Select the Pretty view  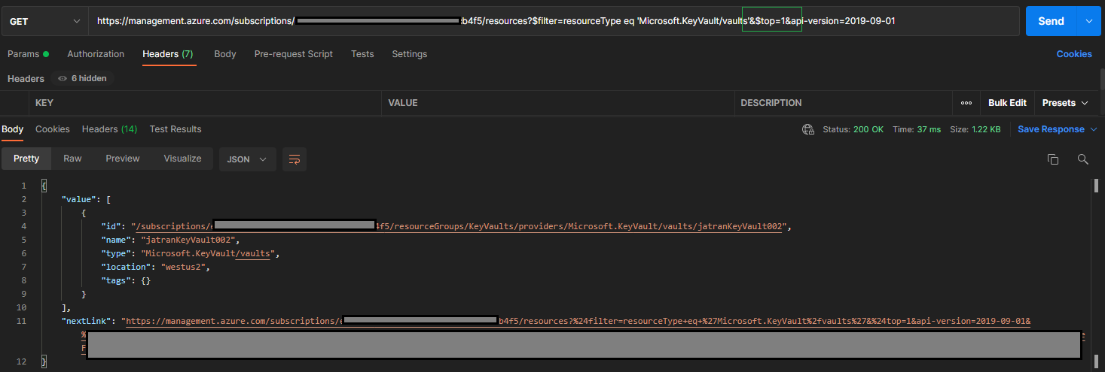point(26,159)
